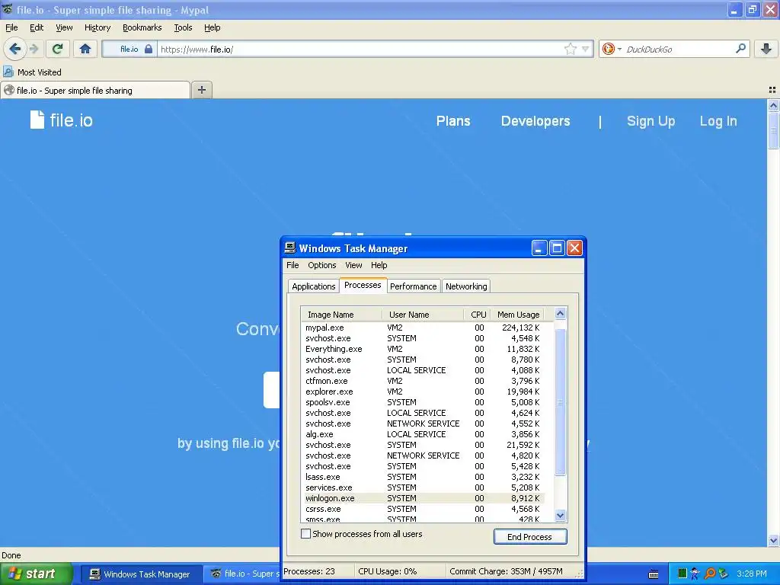780x585 pixels.
Task: Select the file.io browser tab
Action: (95, 90)
